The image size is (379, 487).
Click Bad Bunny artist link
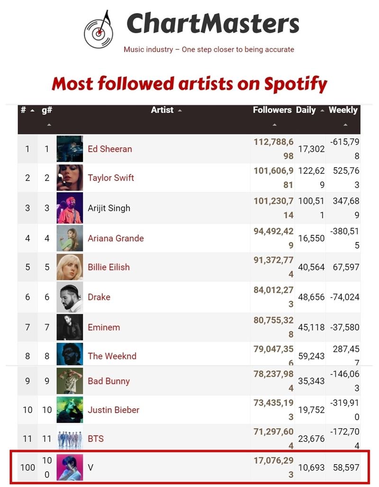(x=108, y=381)
